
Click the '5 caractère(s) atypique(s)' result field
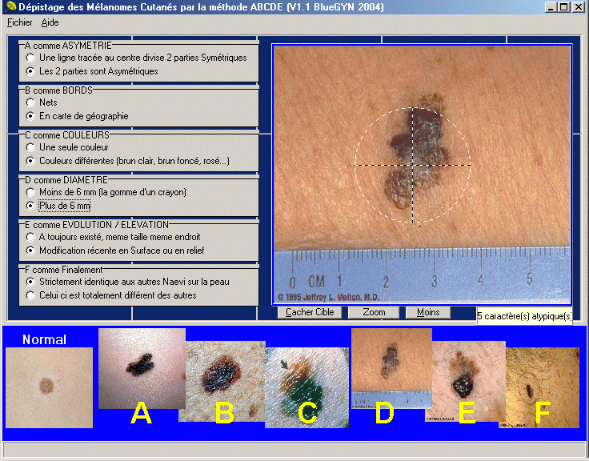point(524,316)
